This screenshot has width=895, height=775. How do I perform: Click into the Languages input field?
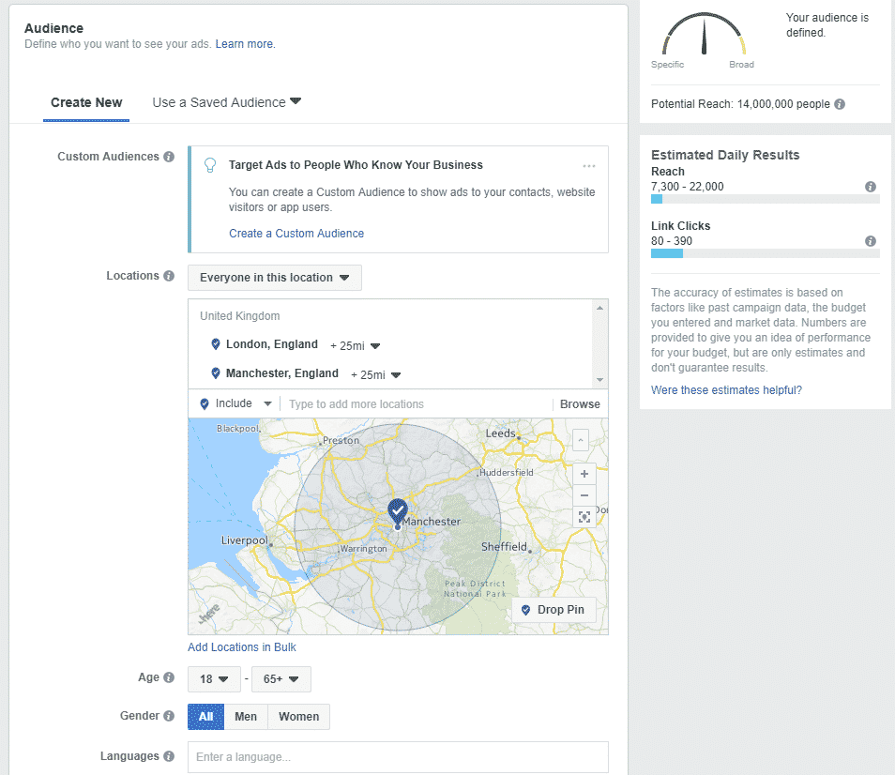(x=398, y=757)
